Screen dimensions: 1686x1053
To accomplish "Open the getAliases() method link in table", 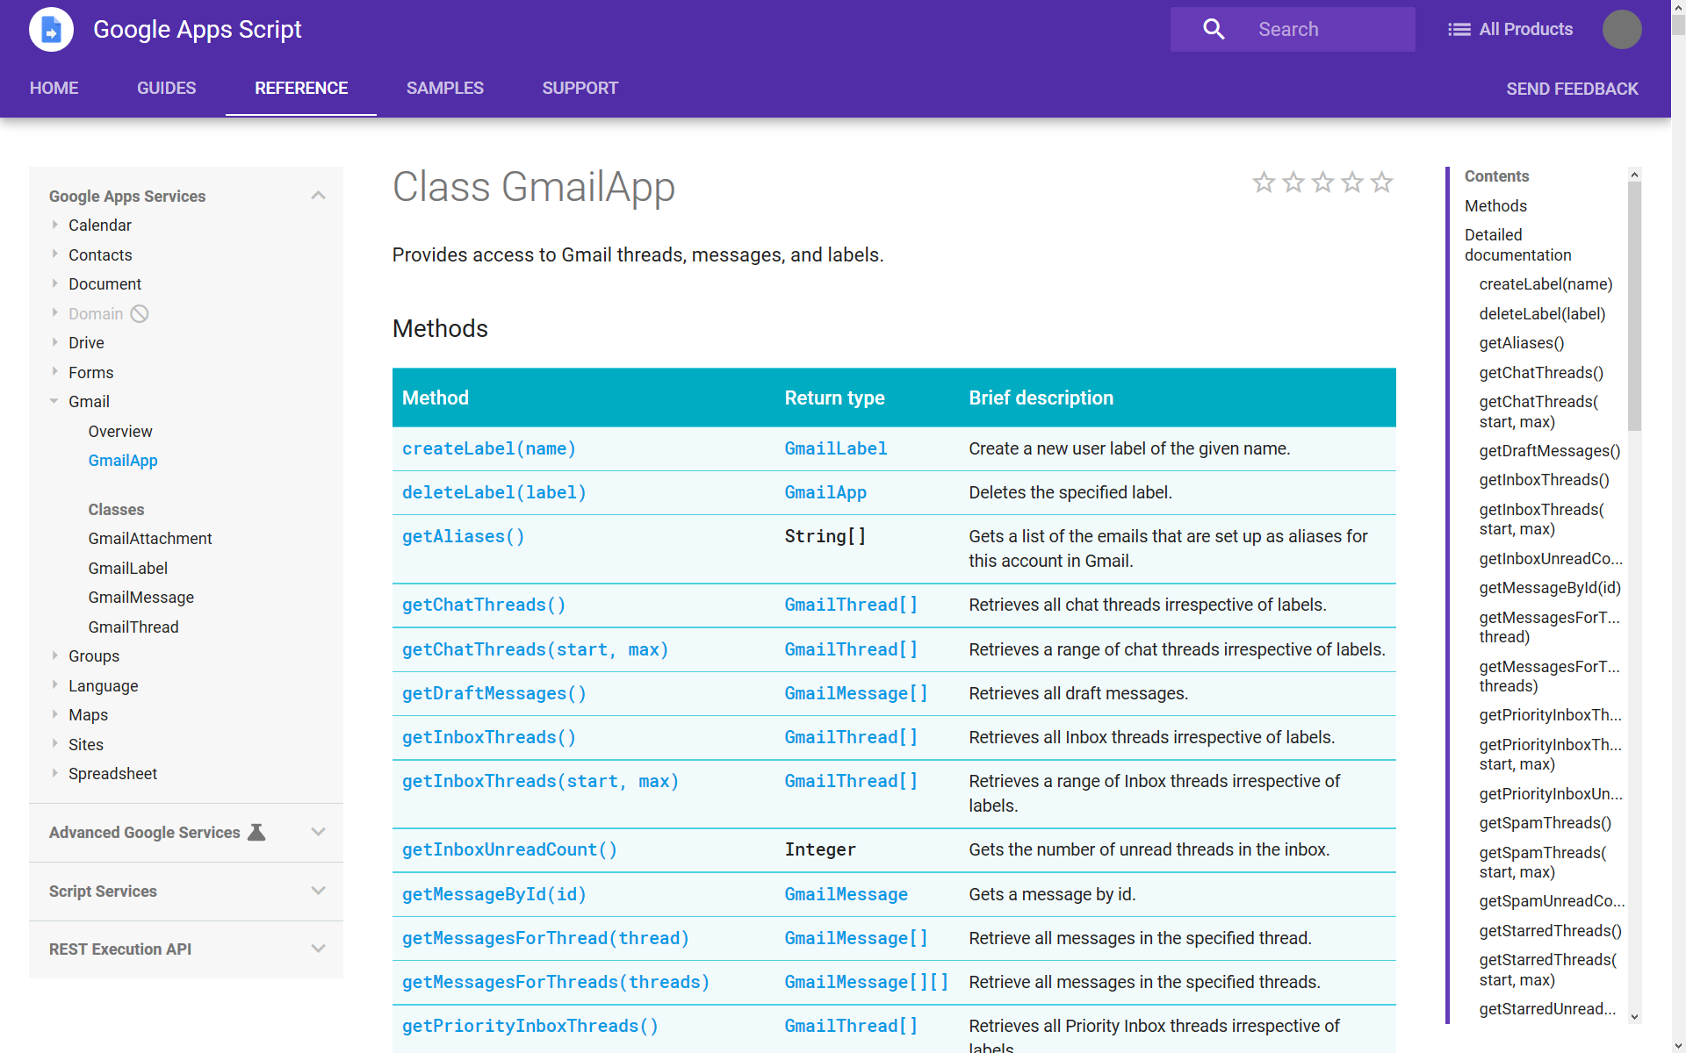I will 464,536.
